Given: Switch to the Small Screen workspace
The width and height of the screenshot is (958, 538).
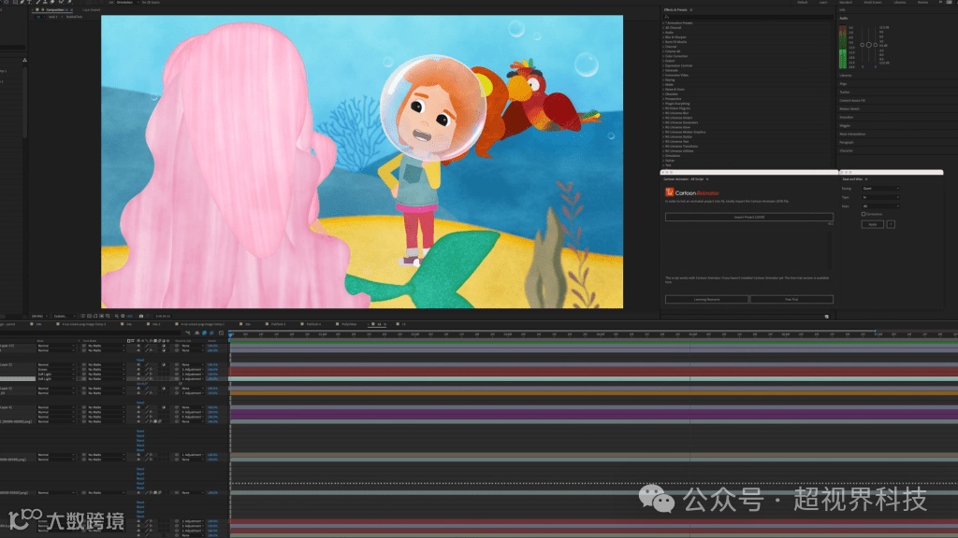Looking at the screenshot, I should coord(873,3).
